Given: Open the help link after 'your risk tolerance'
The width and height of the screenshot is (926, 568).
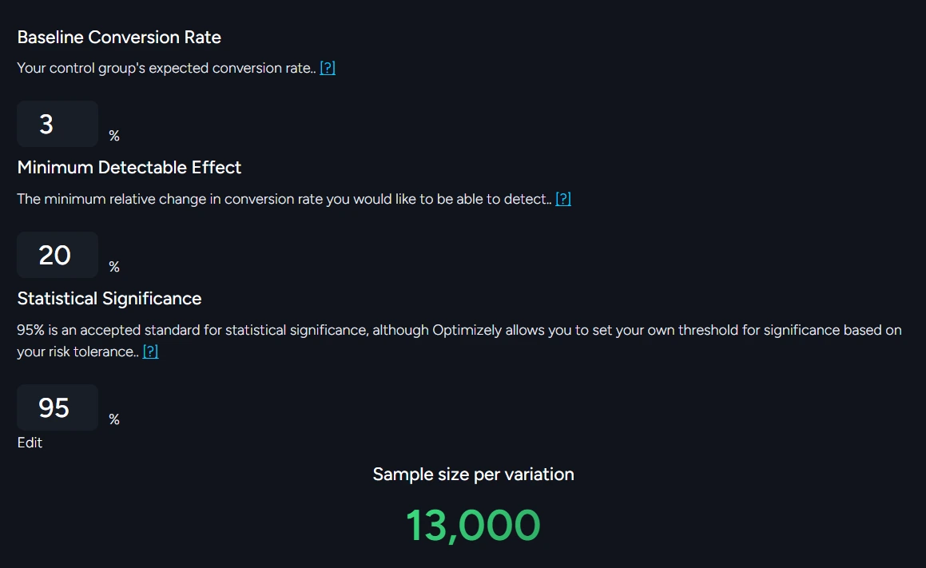Looking at the screenshot, I should pyautogui.click(x=150, y=352).
